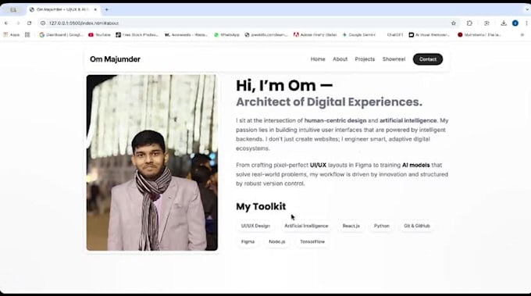The image size is (531, 296).
Task: Show more bookmarks overflow chevron
Action: [x=522, y=34]
